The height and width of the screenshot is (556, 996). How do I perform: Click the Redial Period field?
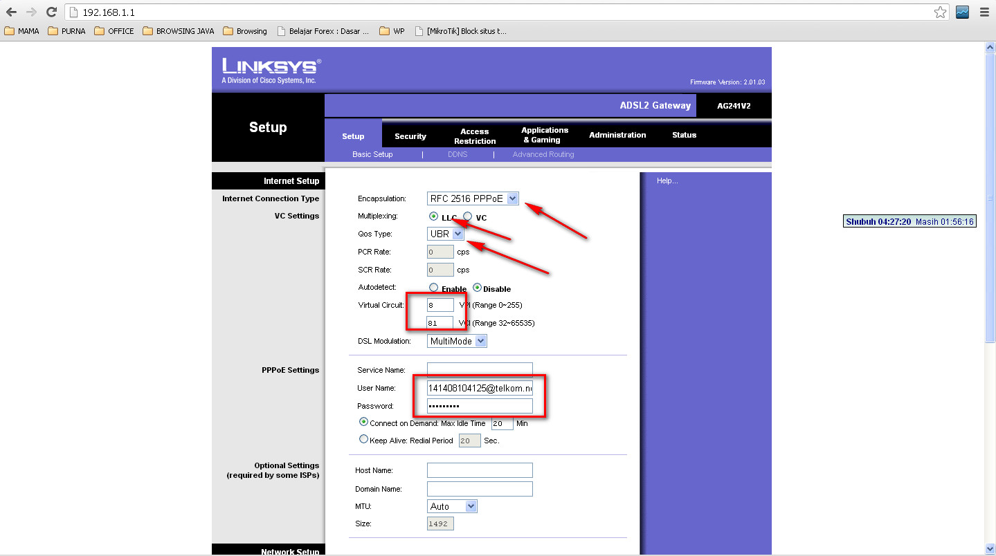pos(469,441)
